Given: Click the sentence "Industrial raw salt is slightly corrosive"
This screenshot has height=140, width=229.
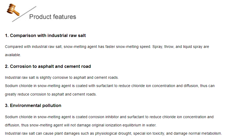Looking at the screenshot, I should click(62, 77).
